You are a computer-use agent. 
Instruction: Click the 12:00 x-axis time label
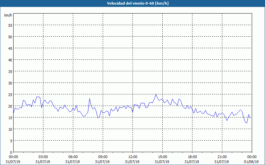tap(133, 157)
